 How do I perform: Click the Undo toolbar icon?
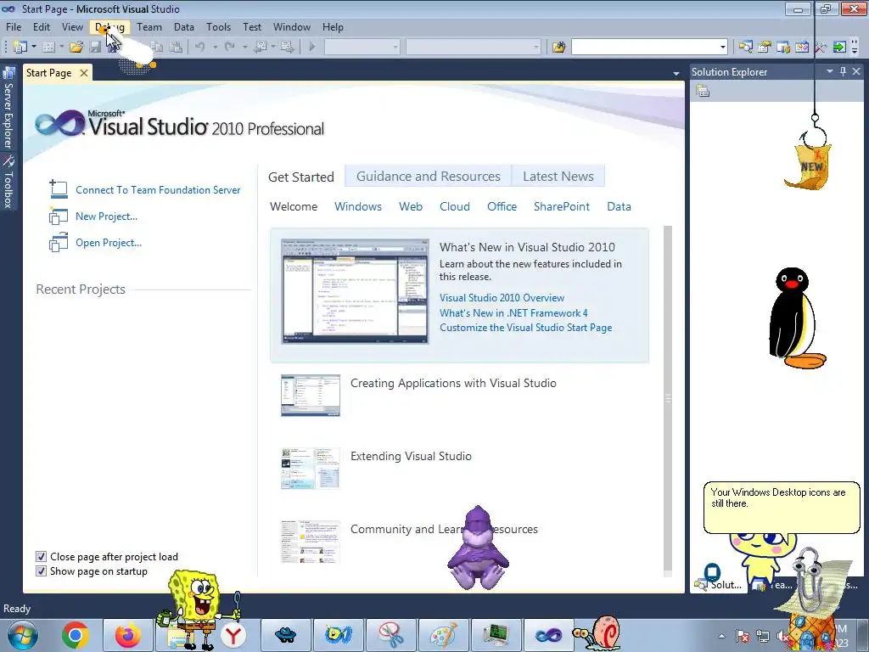click(x=199, y=48)
